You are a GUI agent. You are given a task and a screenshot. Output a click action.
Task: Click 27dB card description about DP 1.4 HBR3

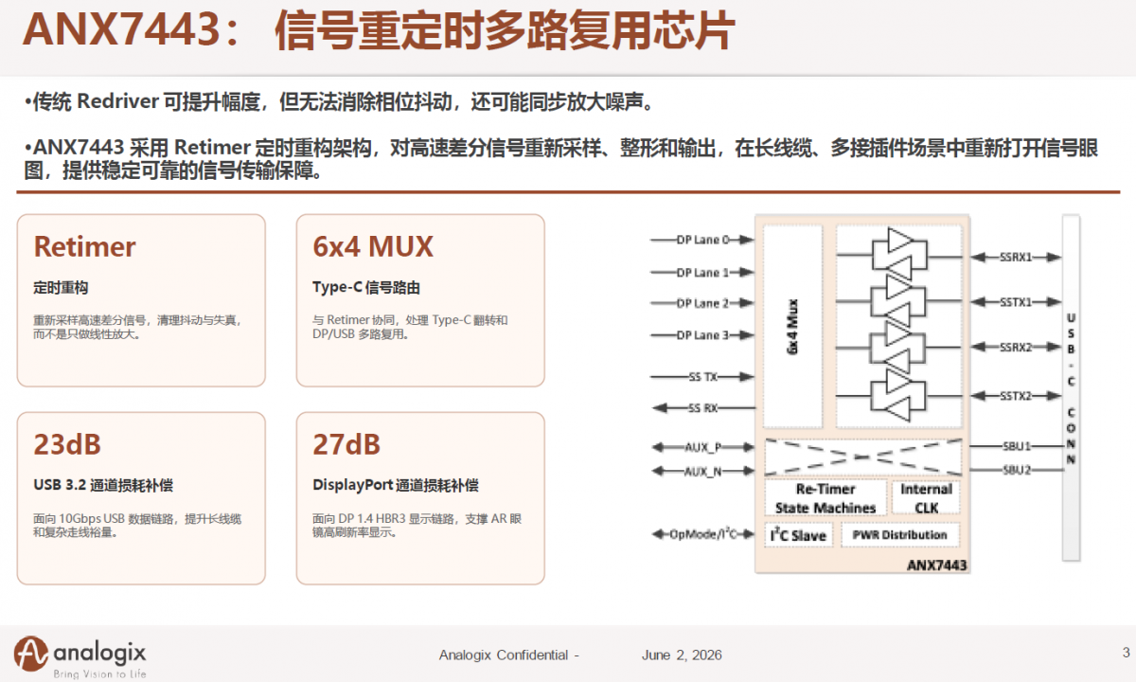(x=417, y=525)
